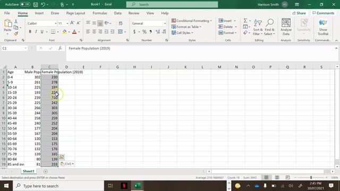Toggle Bold formatting
The height and width of the screenshot is (191, 340).
30,32
